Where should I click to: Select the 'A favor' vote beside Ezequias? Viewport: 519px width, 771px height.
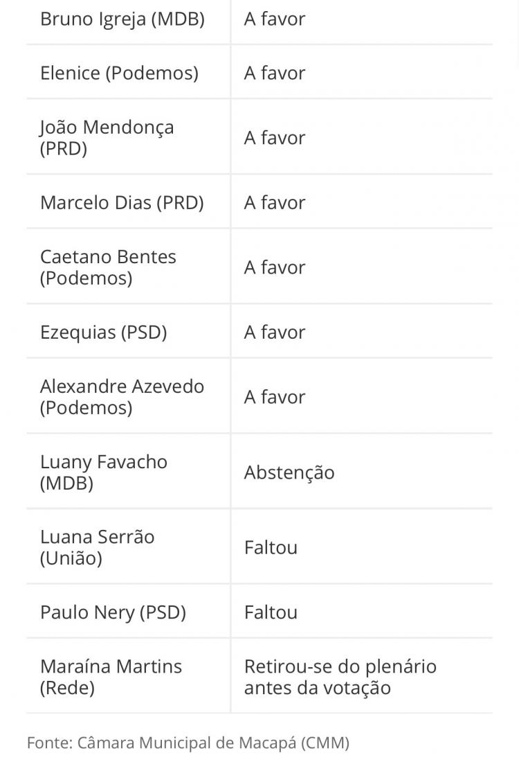point(275,333)
